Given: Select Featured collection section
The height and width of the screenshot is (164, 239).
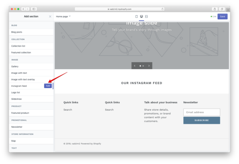Looking at the screenshot, I should coord(21,53).
